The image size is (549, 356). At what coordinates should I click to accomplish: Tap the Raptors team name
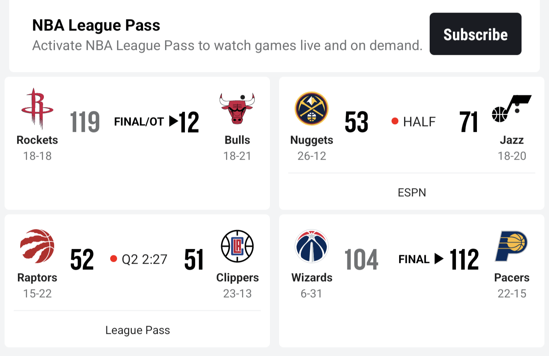pyautogui.click(x=37, y=277)
